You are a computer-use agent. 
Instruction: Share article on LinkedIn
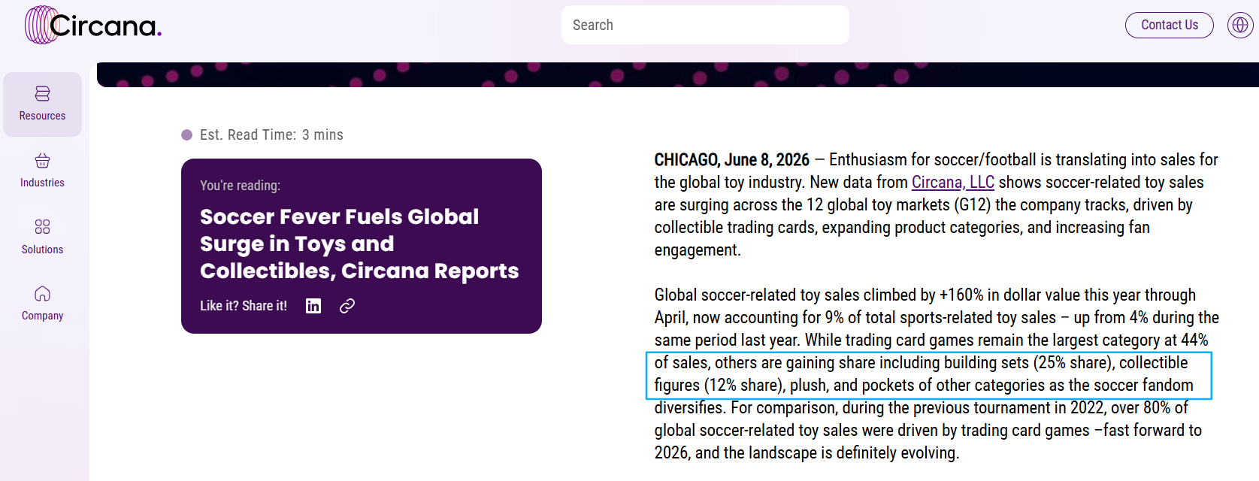(313, 306)
